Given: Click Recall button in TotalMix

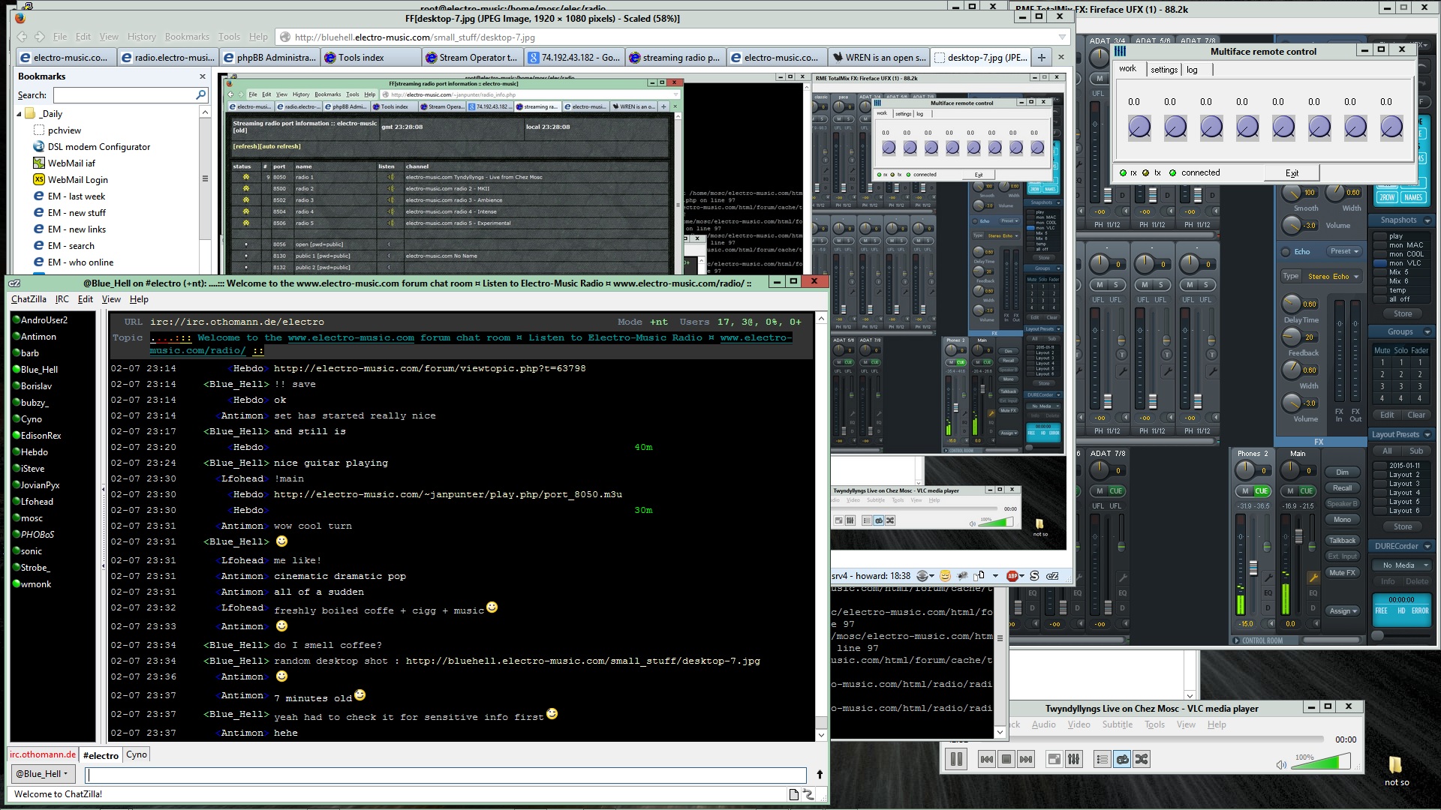Looking at the screenshot, I should coord(1342,488).
